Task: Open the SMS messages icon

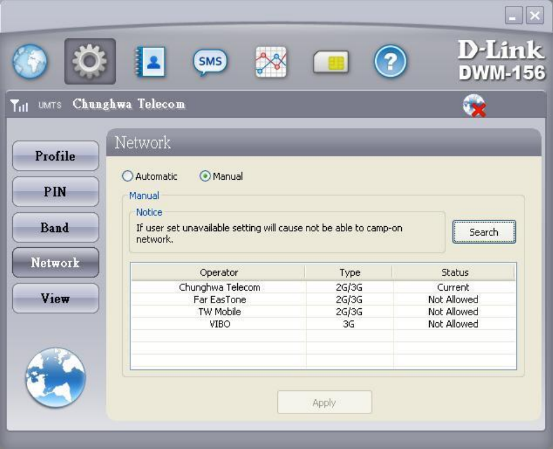Action: (210, 62)
